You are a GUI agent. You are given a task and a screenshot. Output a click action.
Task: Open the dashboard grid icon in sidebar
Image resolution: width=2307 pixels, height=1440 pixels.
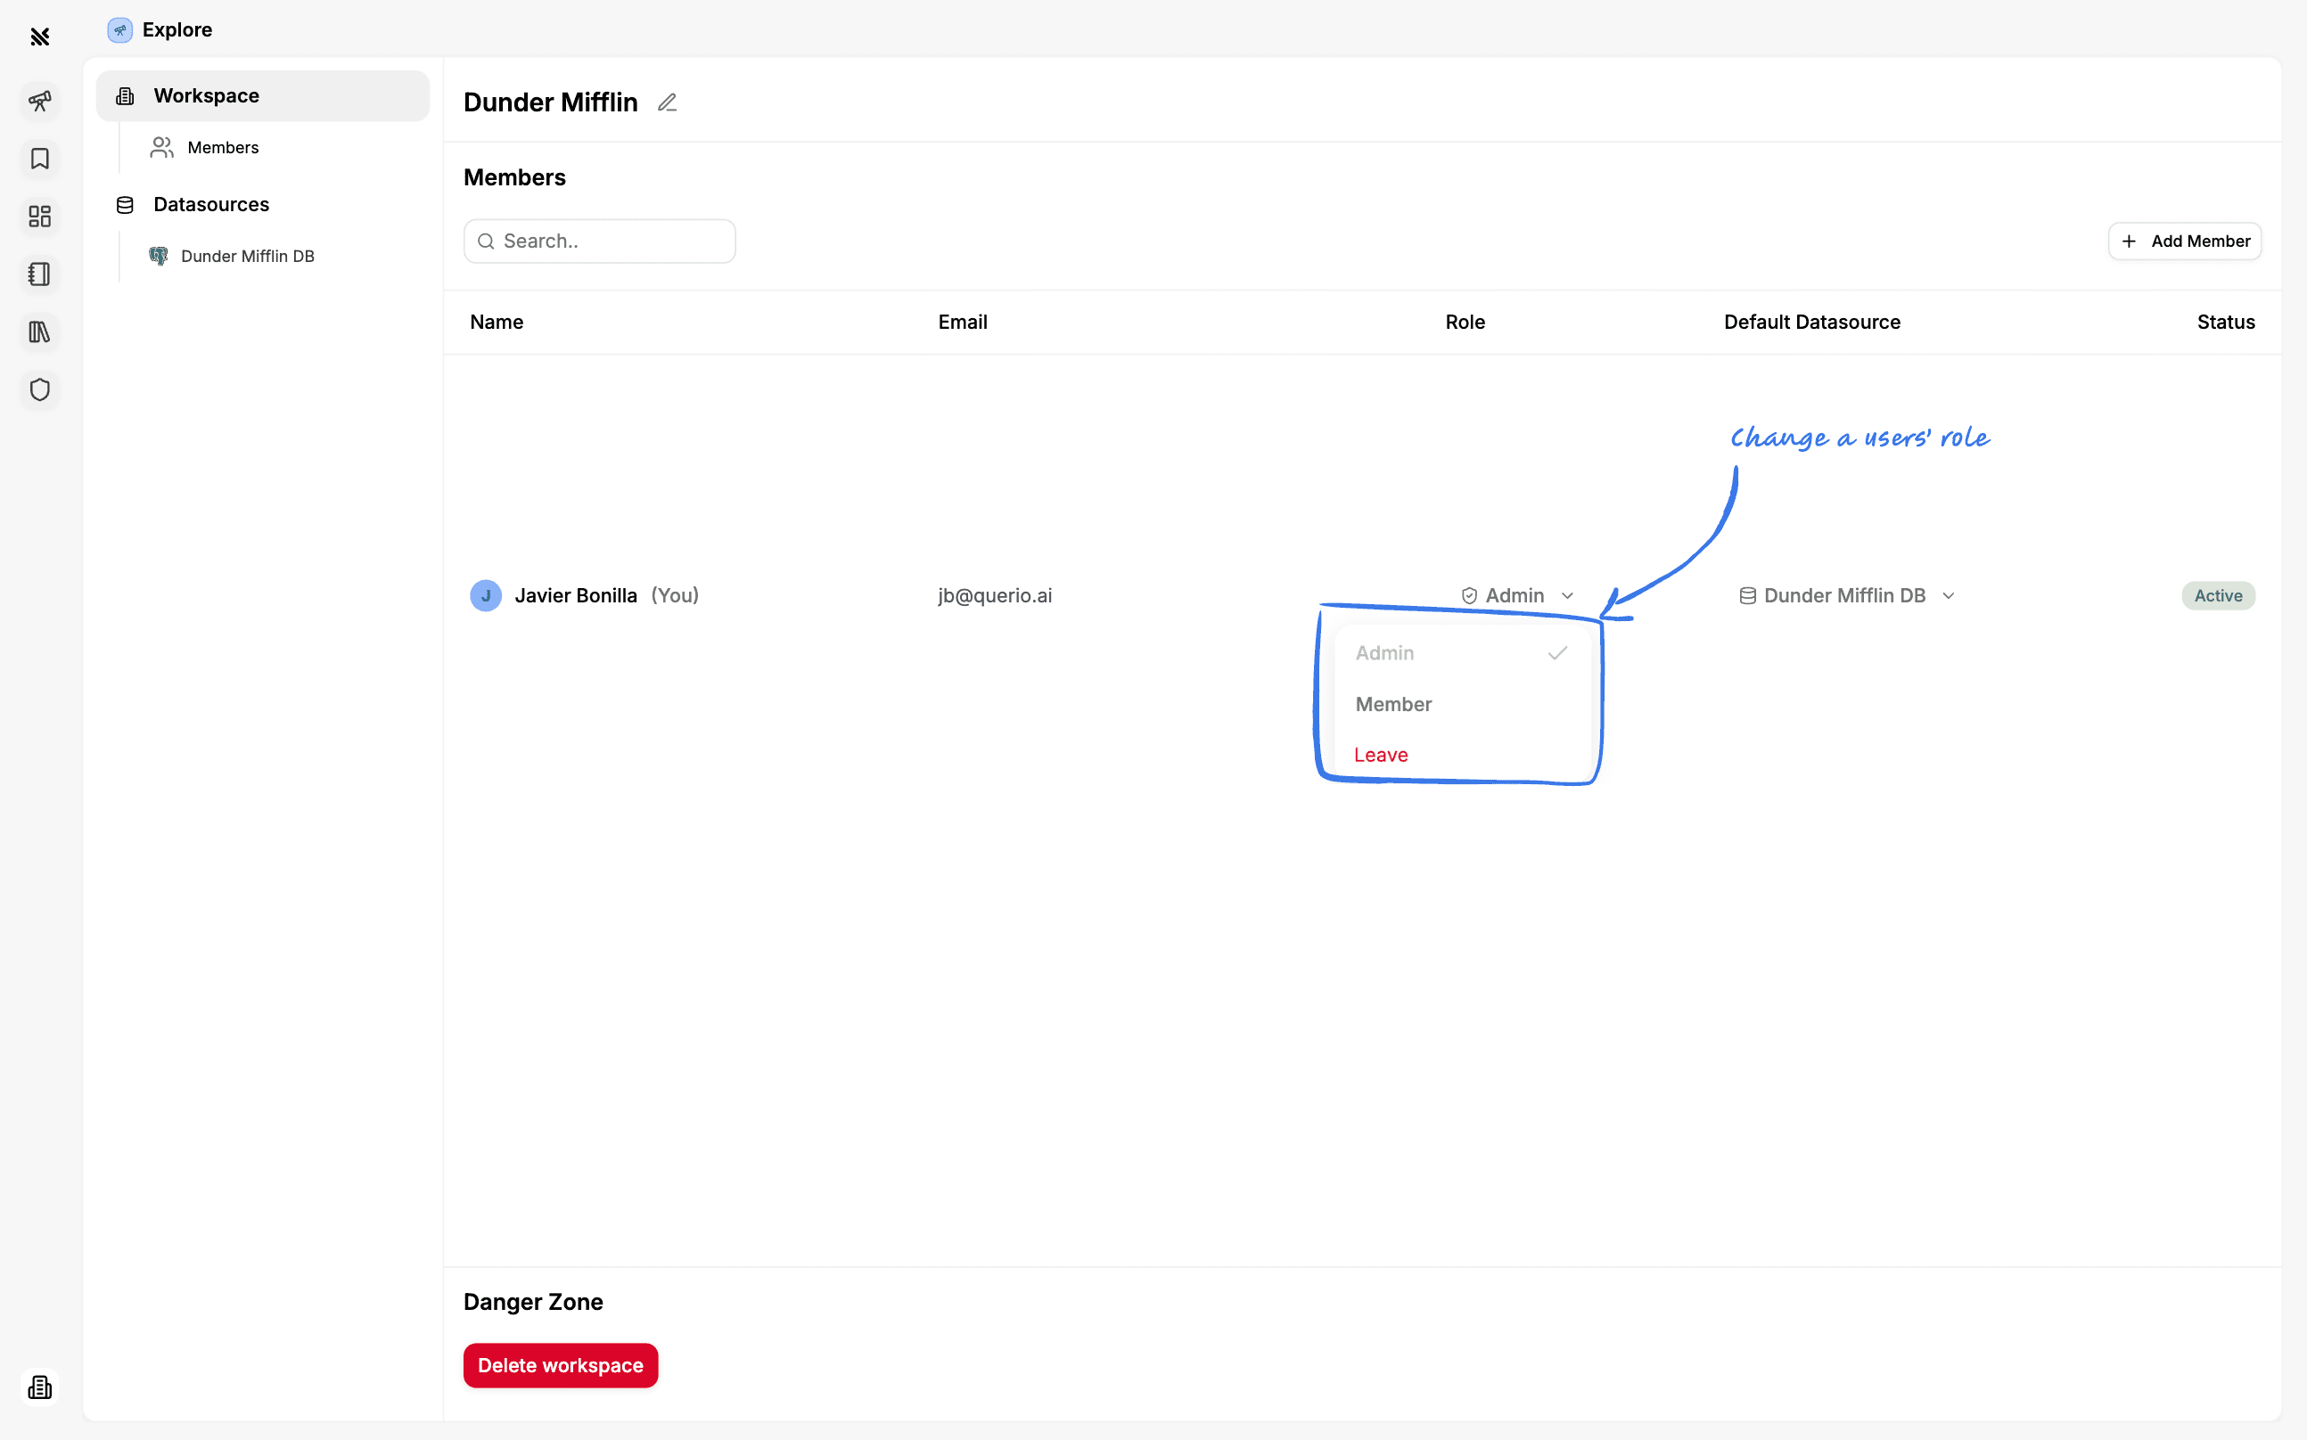pos(39,217)
